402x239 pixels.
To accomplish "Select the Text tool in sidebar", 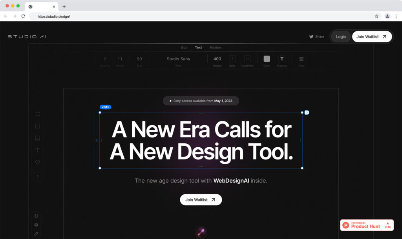I will coord(38,150).
